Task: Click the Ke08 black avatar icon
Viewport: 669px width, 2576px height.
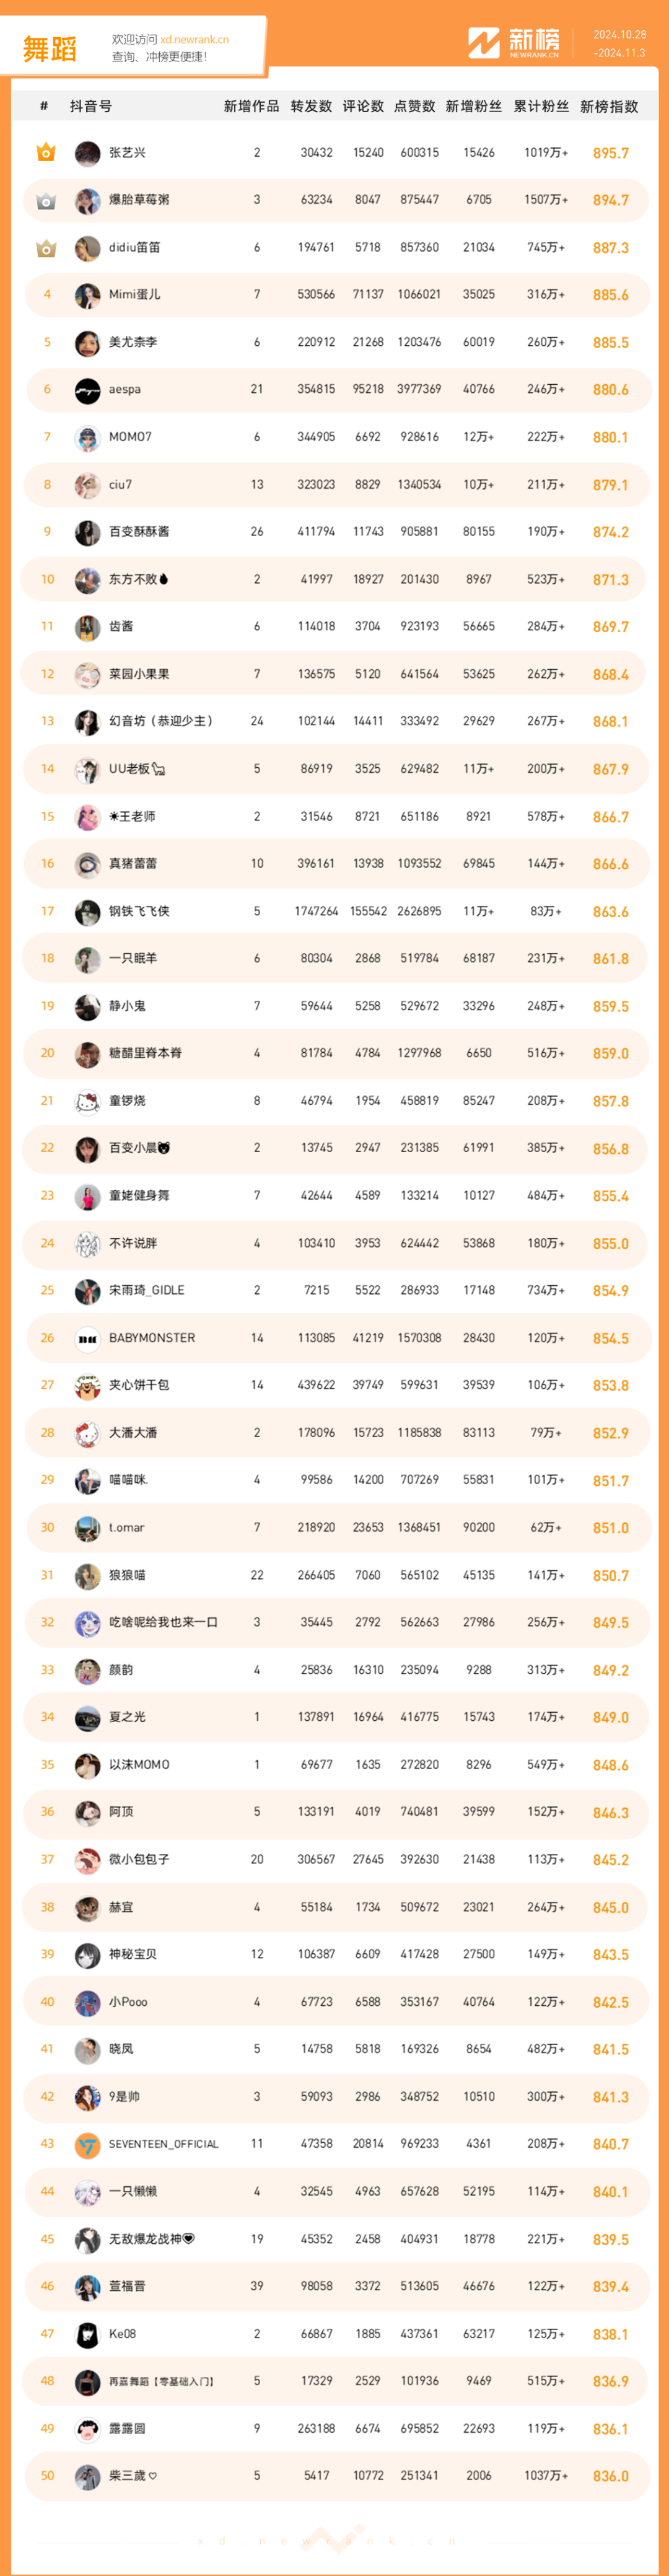Action: (87, 2334)
